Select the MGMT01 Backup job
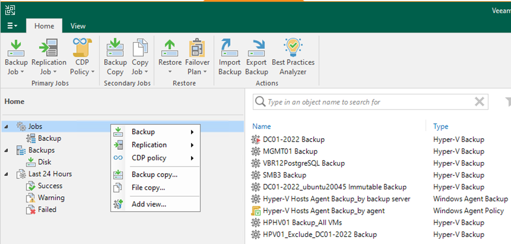The image size is (511, 244). click(x=290, y=151)
